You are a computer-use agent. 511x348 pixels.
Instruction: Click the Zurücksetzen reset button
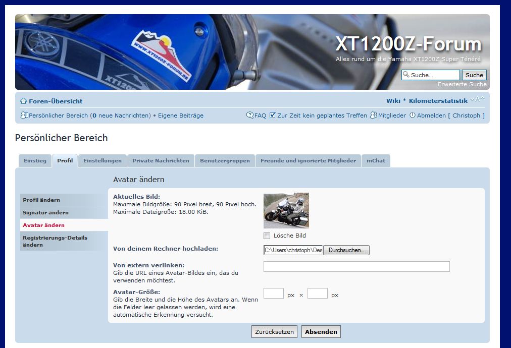[274, 332]
